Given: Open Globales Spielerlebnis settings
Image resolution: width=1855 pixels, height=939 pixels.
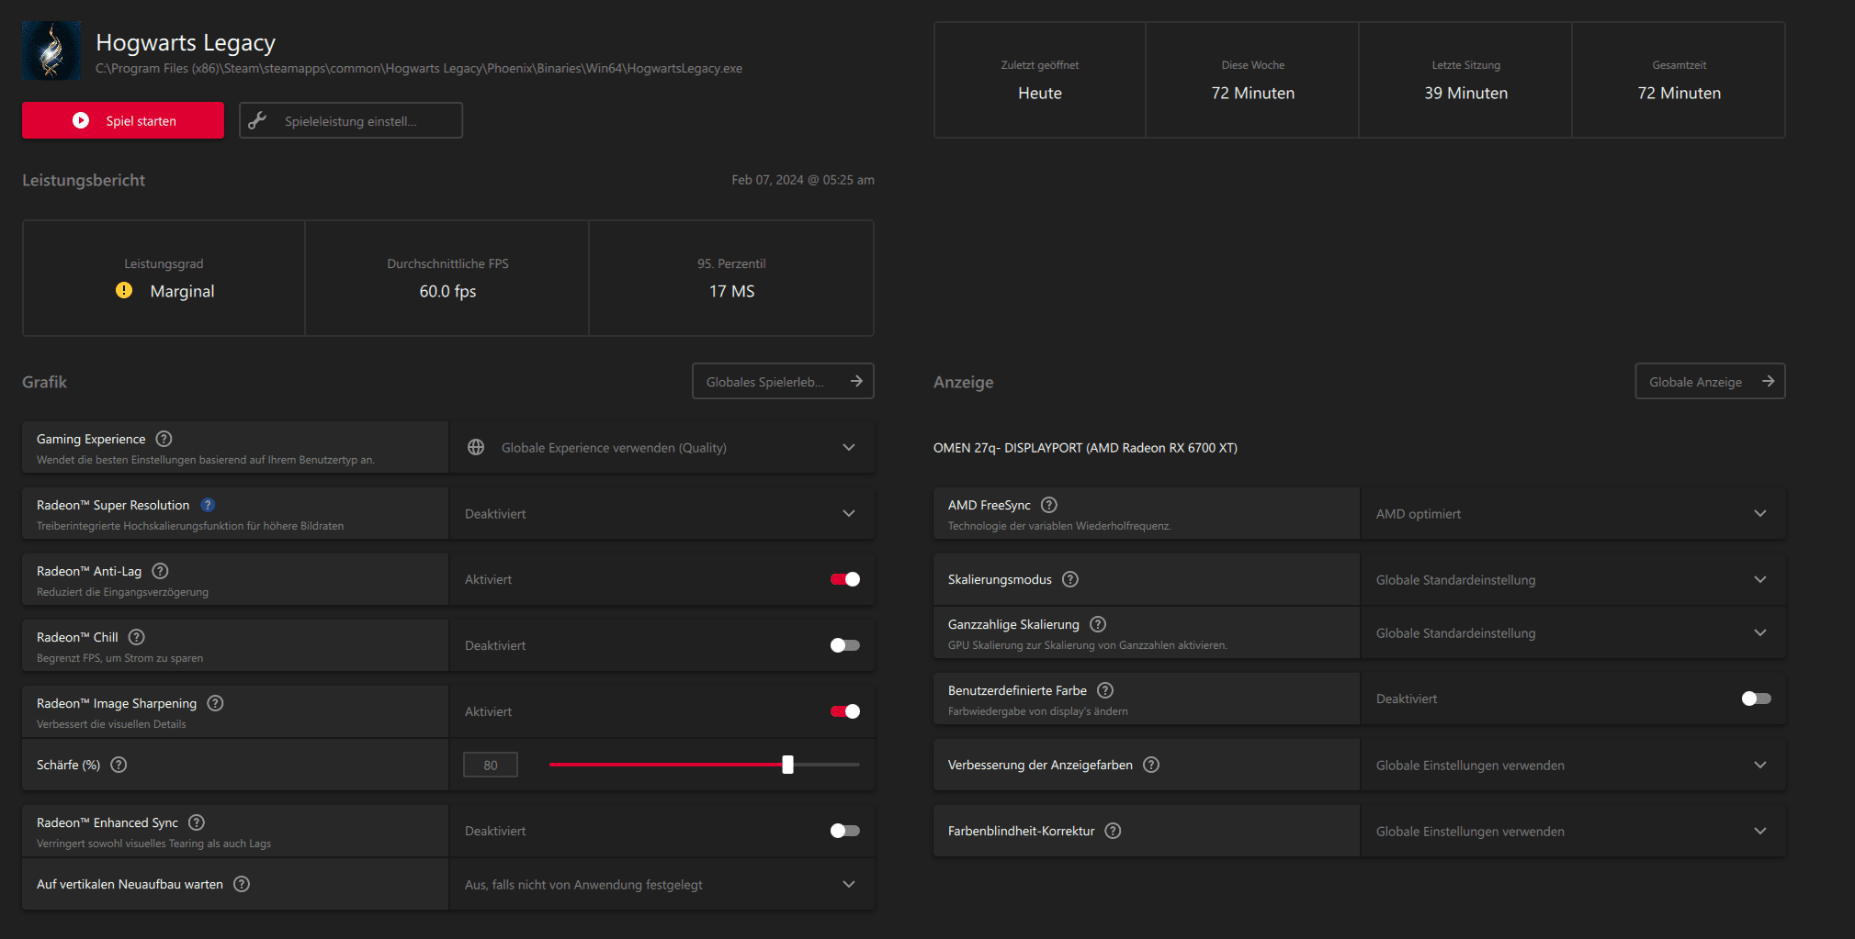Looking at the screenshot, I should [783, 381].
